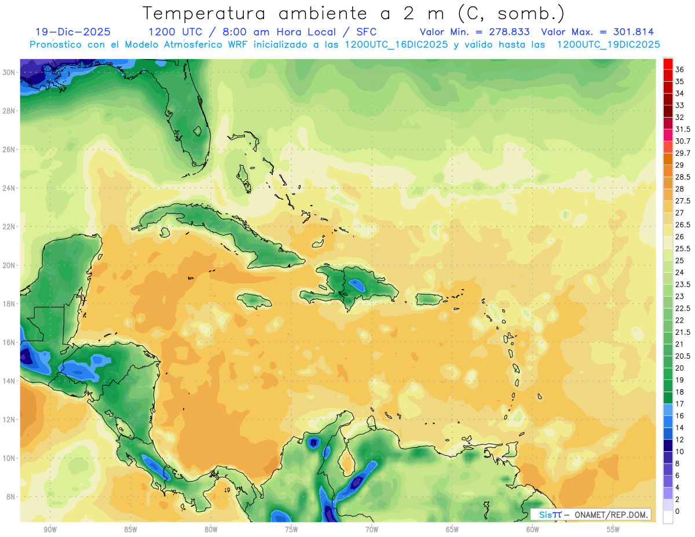Click longitude axis label '65W'
The image size is (695, 537).
452,529
